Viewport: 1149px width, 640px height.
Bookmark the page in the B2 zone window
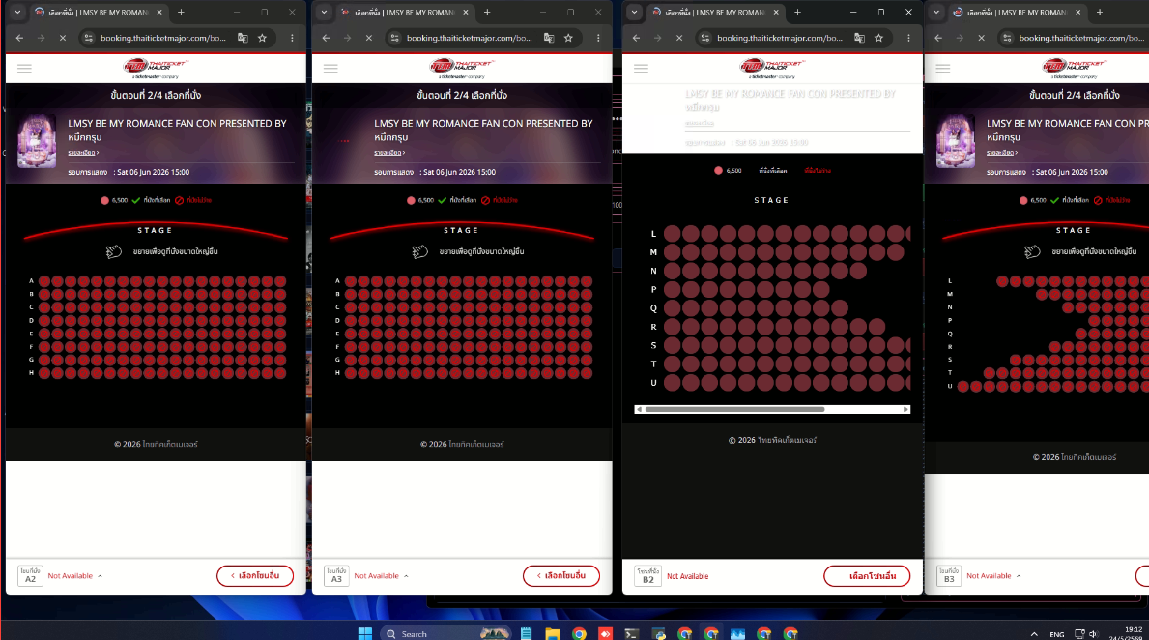coord(878,38)
